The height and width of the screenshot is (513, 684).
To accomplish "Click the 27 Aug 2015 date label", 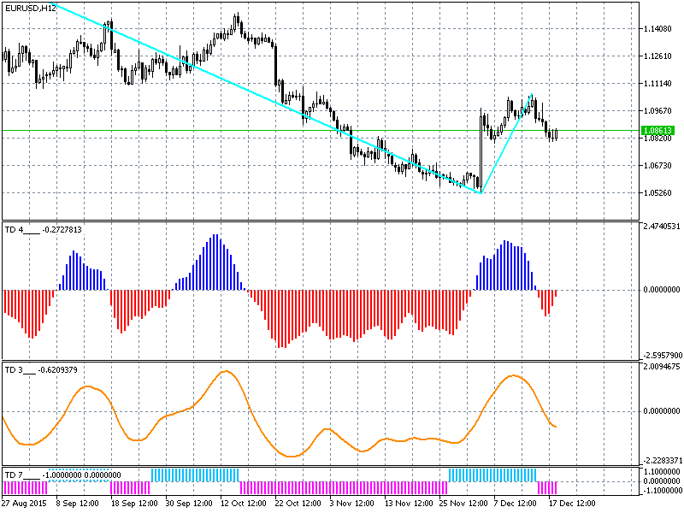I will (25, 504).
